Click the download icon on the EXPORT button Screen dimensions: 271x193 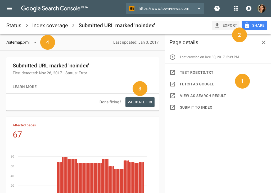point(218,25)
